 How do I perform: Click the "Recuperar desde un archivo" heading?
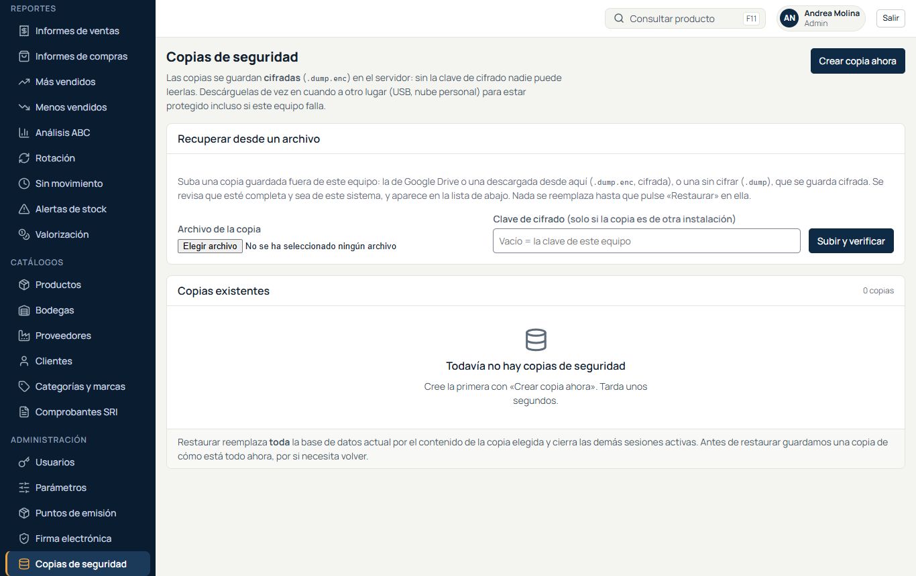tap(249, 139)
